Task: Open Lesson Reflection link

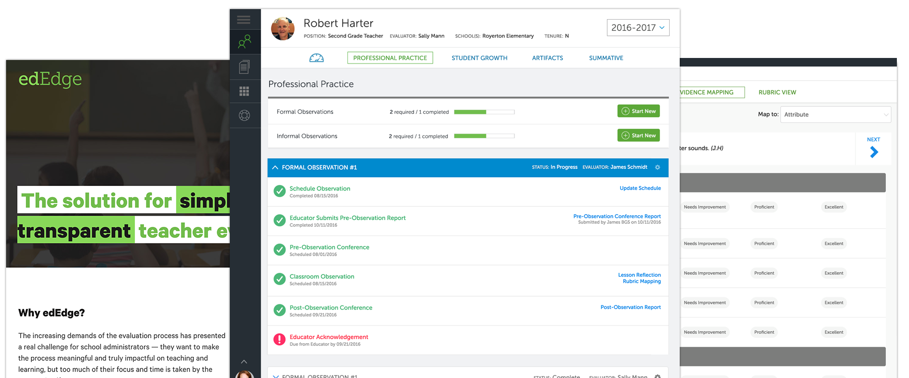Action: click(x=639, y=275)
